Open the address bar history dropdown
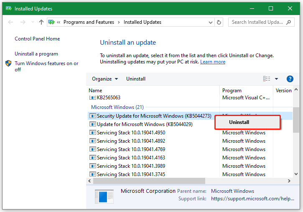The height and width of the screenshot is (212, 303). point(210,22)
